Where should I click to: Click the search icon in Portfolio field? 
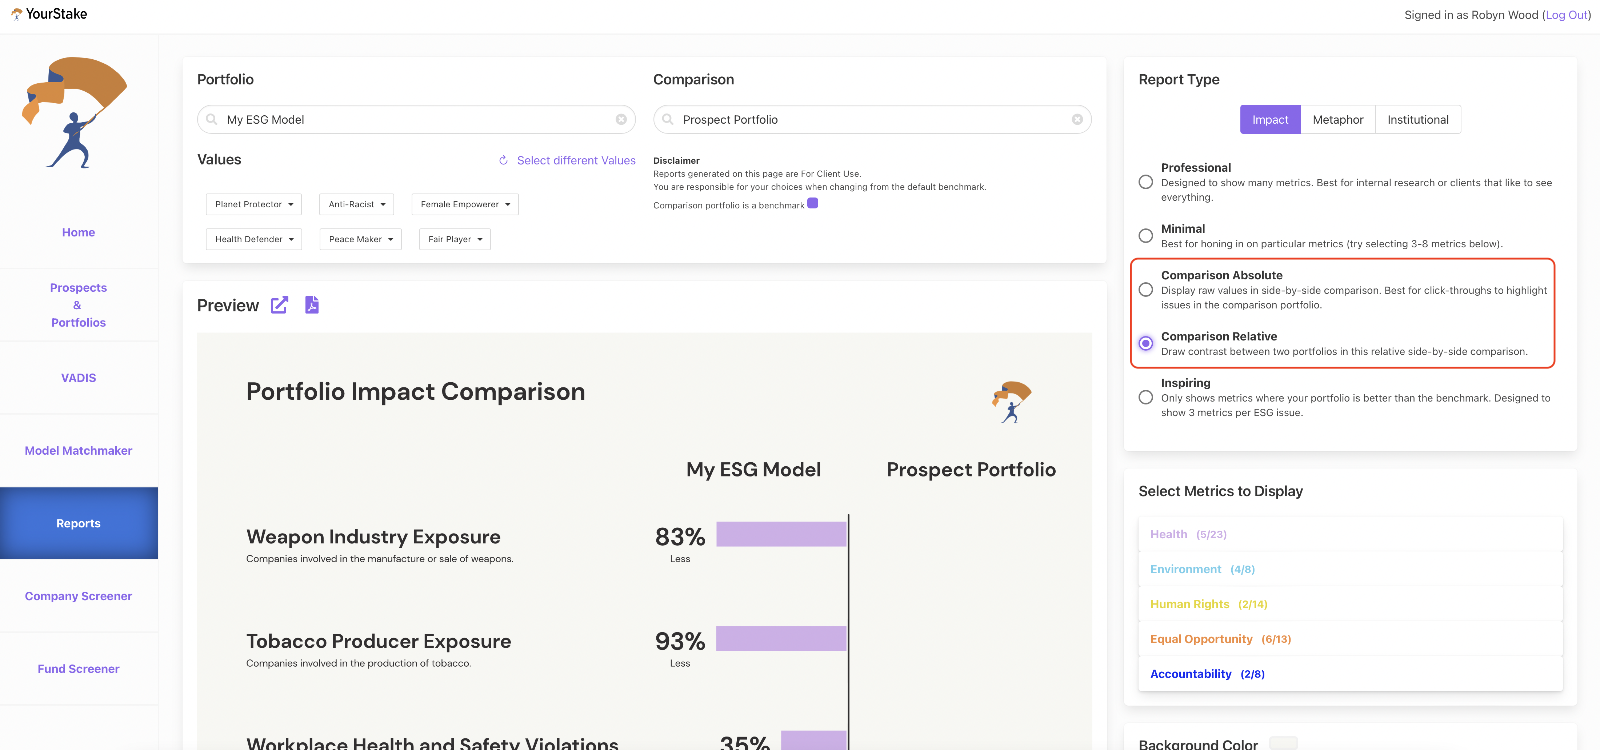coord(212,119)
